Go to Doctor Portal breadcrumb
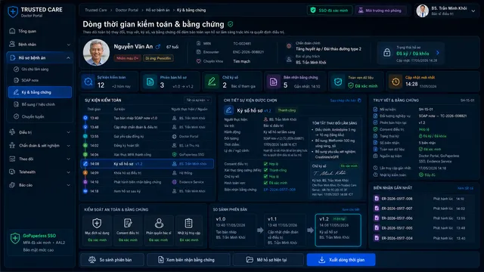This screenshot has width=484, height=272. click(126, 10)
